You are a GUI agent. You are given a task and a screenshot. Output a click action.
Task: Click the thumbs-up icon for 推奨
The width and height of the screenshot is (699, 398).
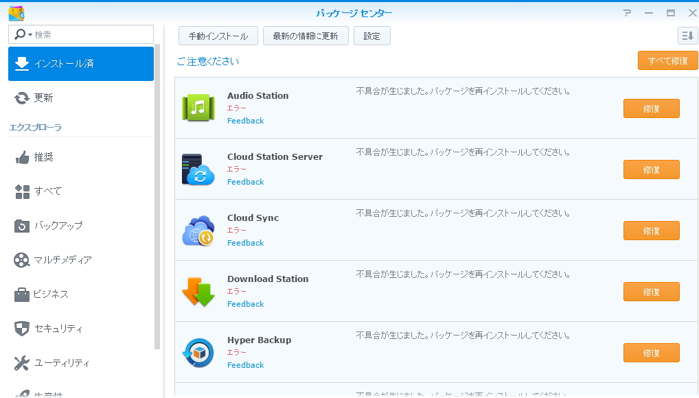22,157
